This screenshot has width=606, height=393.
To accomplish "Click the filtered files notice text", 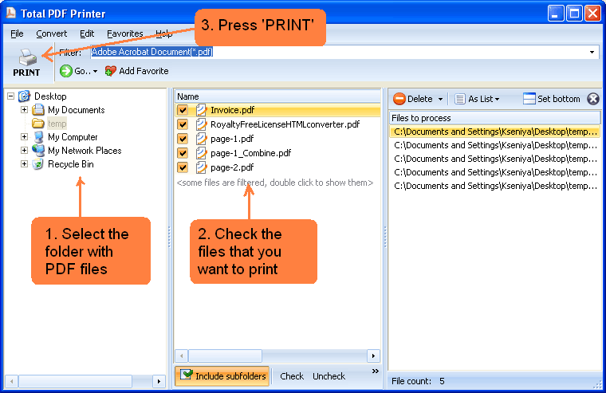I will (x=275, y=183).
